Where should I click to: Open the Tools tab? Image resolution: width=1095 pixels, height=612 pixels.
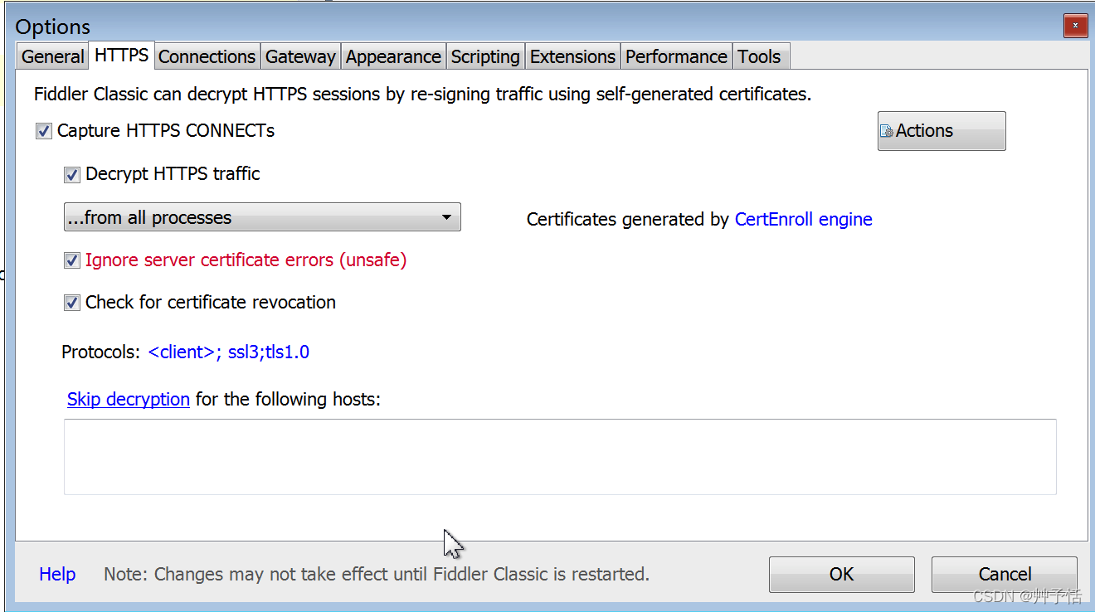759,56
